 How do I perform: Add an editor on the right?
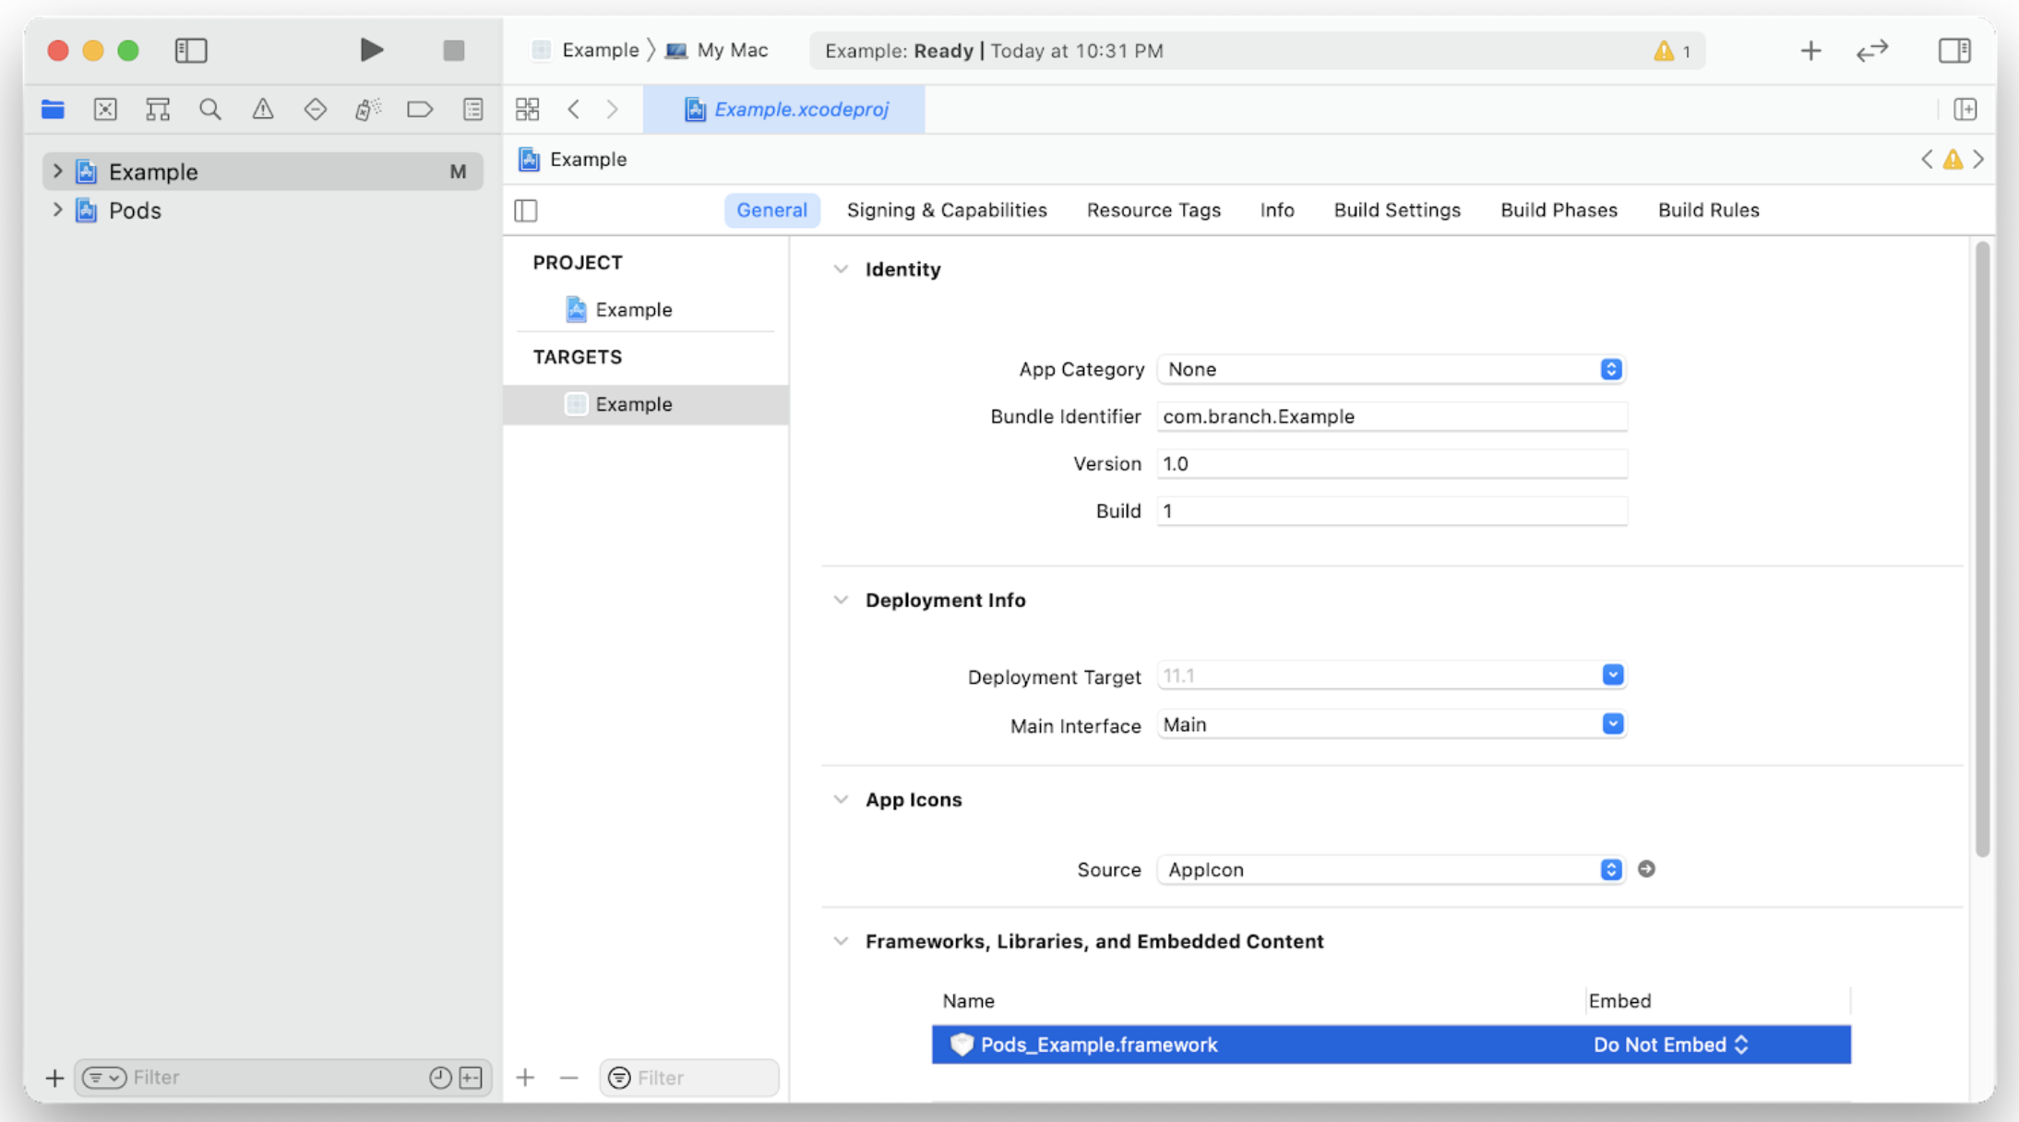[1965, 110]
